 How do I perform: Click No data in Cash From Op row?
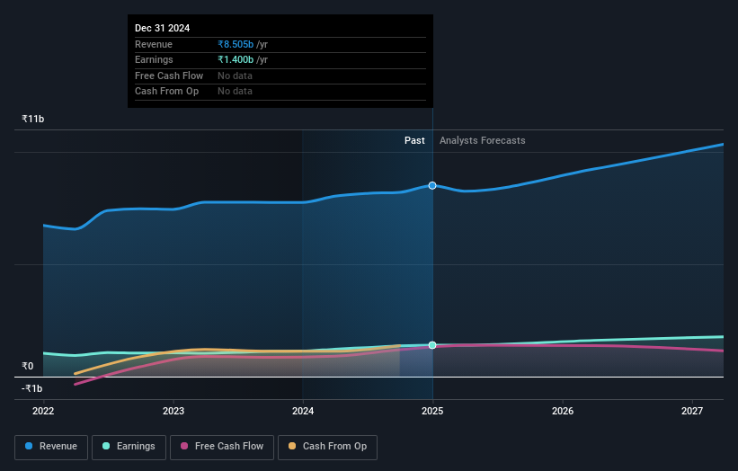235,92
